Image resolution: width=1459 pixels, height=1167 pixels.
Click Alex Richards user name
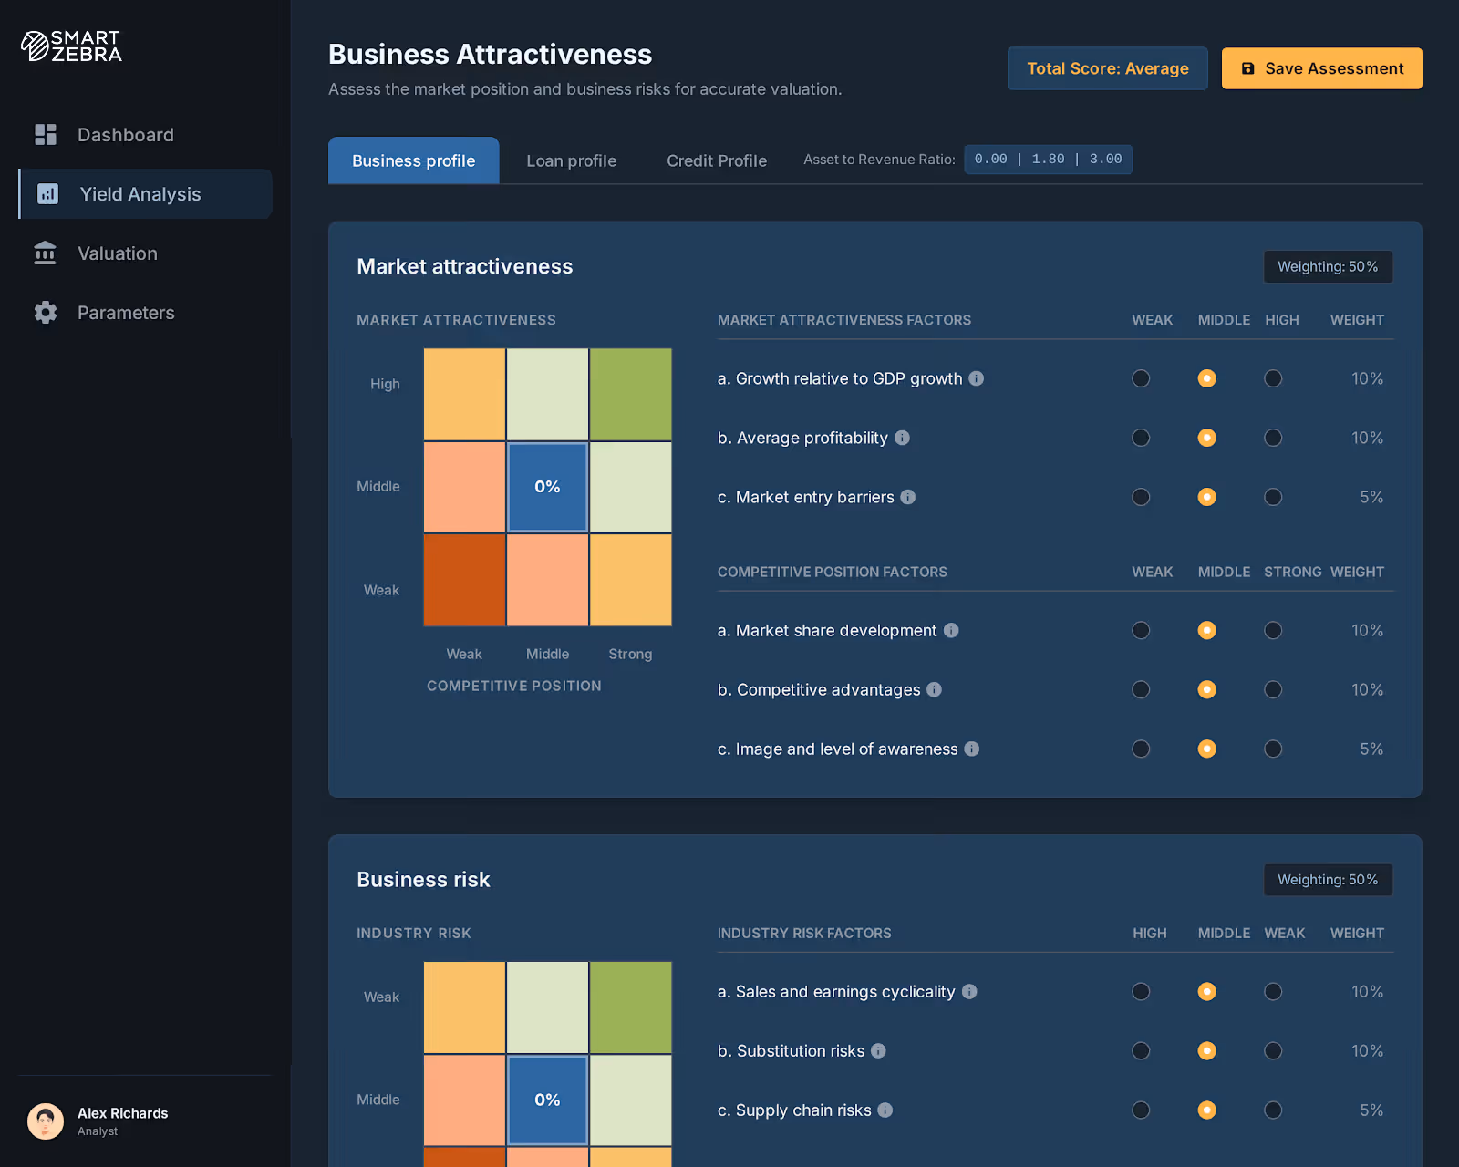tap(123, 1113)
